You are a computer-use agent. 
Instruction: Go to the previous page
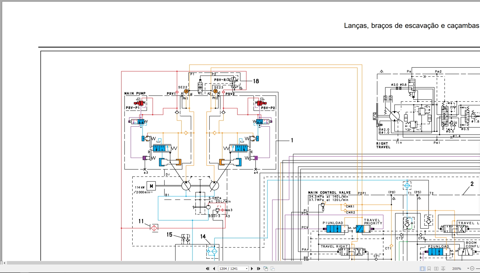[214, 268]
